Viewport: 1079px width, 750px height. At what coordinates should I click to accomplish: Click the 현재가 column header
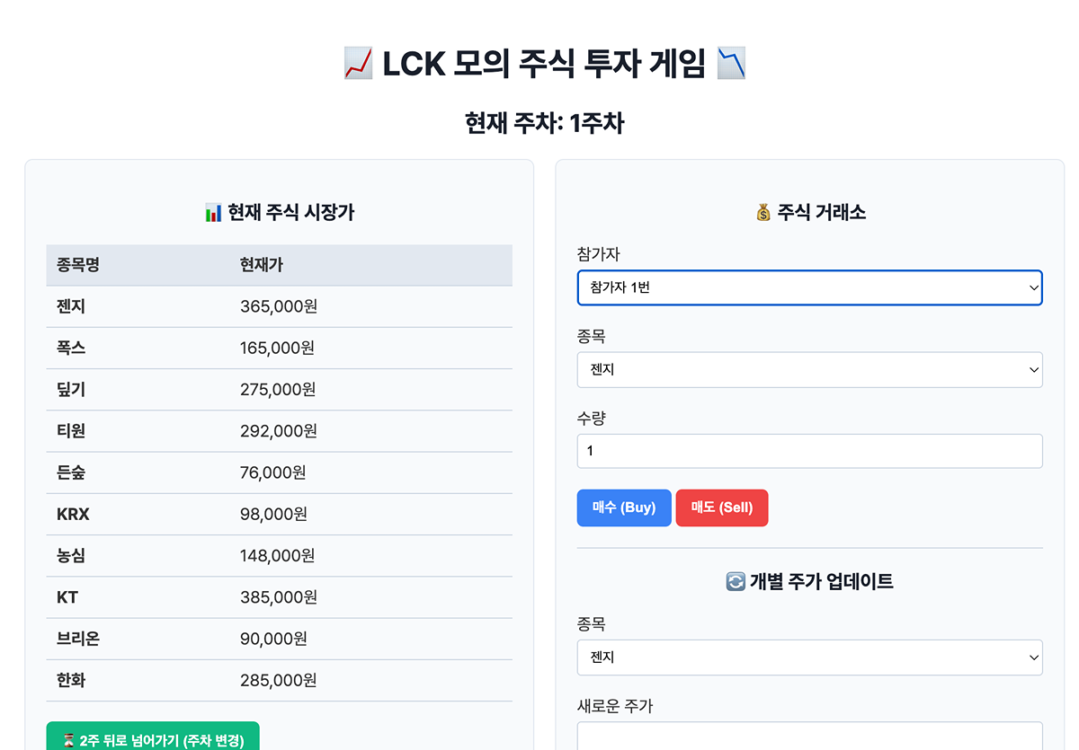tap(262, 265)
